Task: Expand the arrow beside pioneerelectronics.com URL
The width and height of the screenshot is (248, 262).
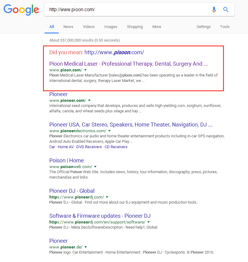Action: point(109,131)
